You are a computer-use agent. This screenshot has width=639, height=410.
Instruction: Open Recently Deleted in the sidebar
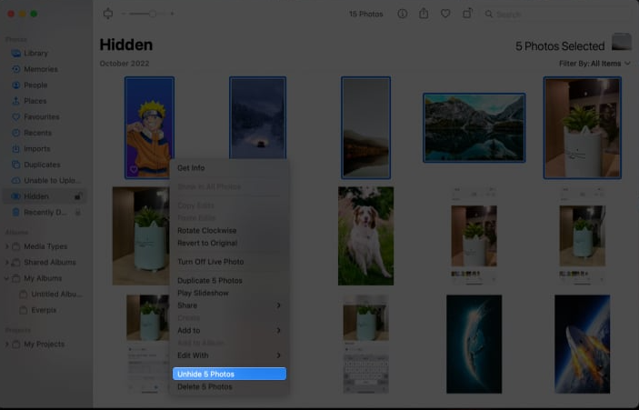click(x=45, y=213)
